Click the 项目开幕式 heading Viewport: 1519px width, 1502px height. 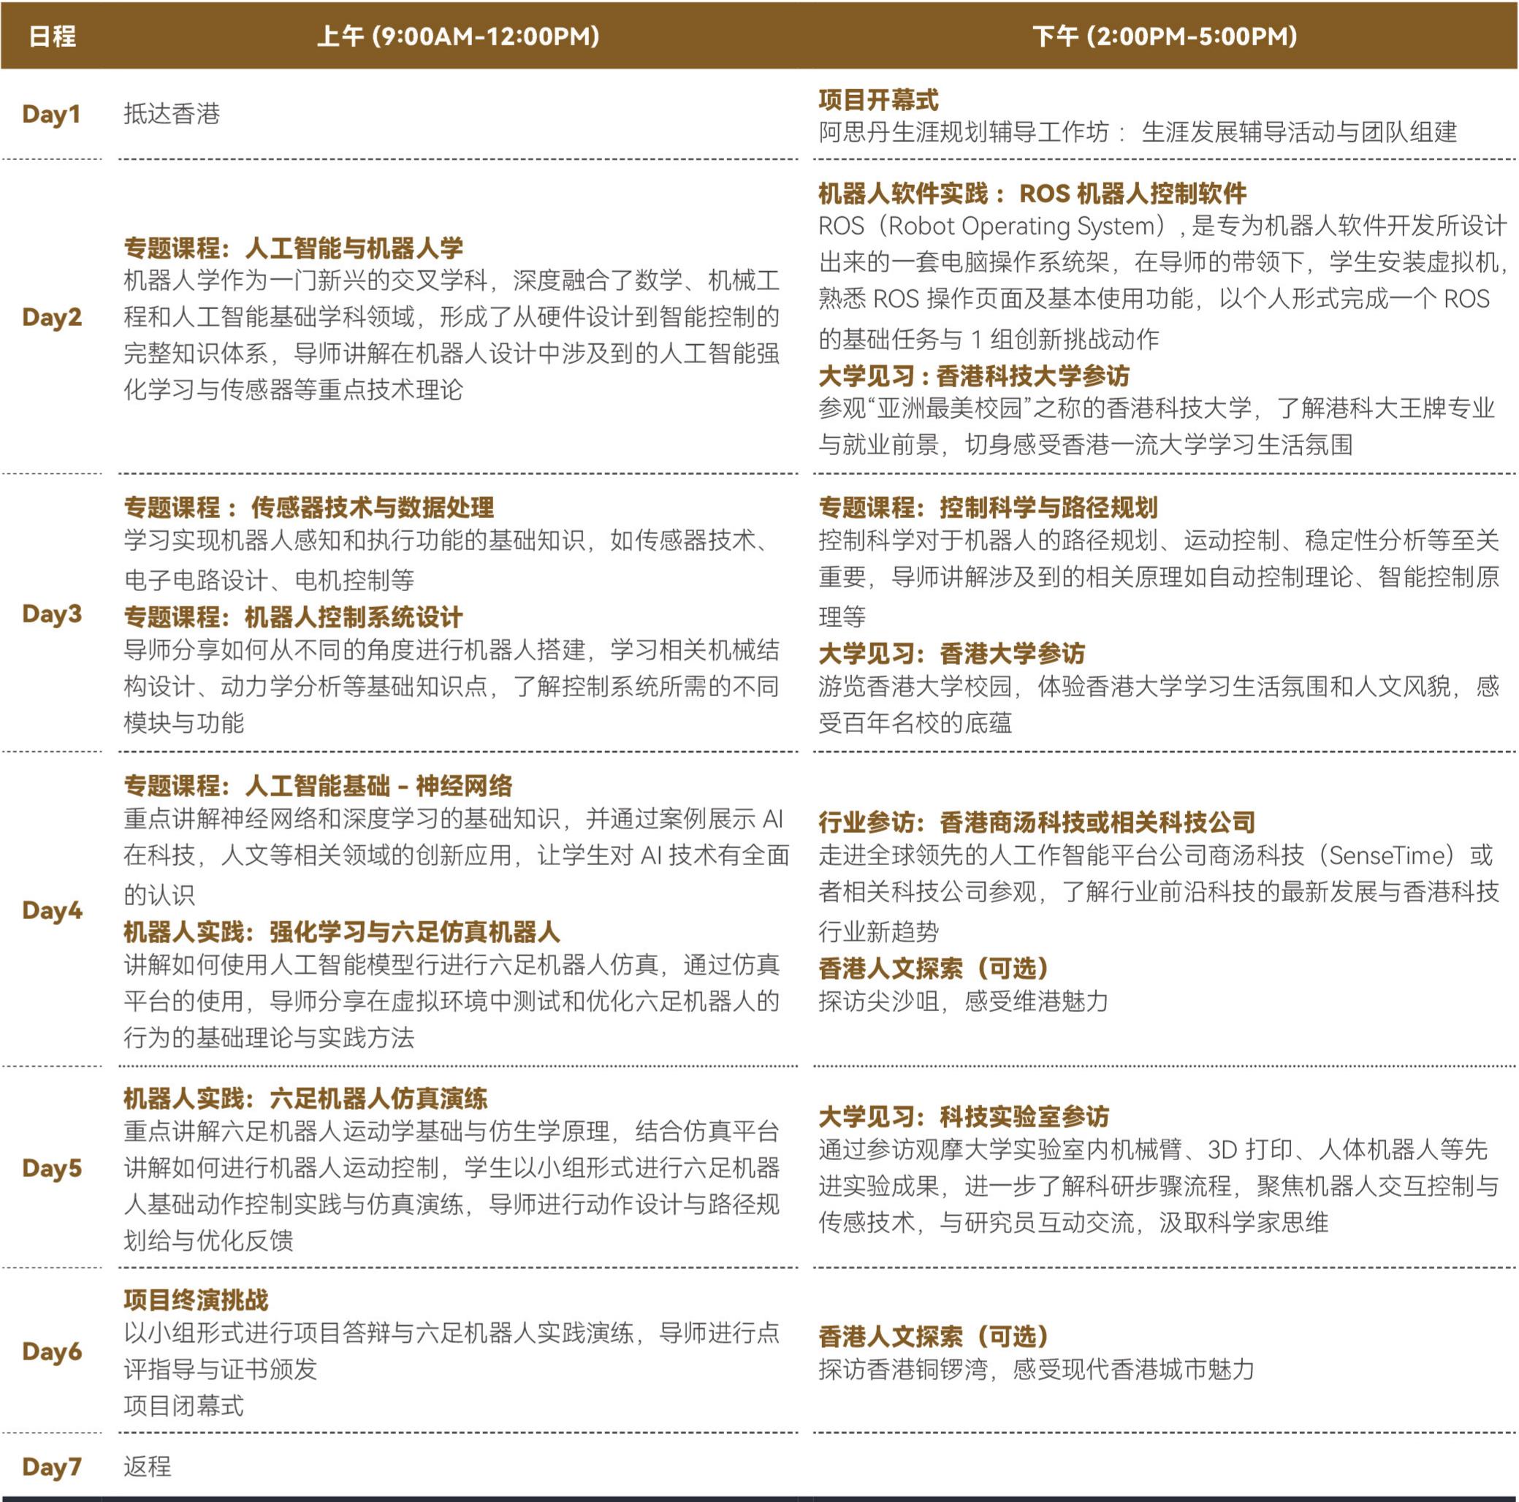(878, 100)
